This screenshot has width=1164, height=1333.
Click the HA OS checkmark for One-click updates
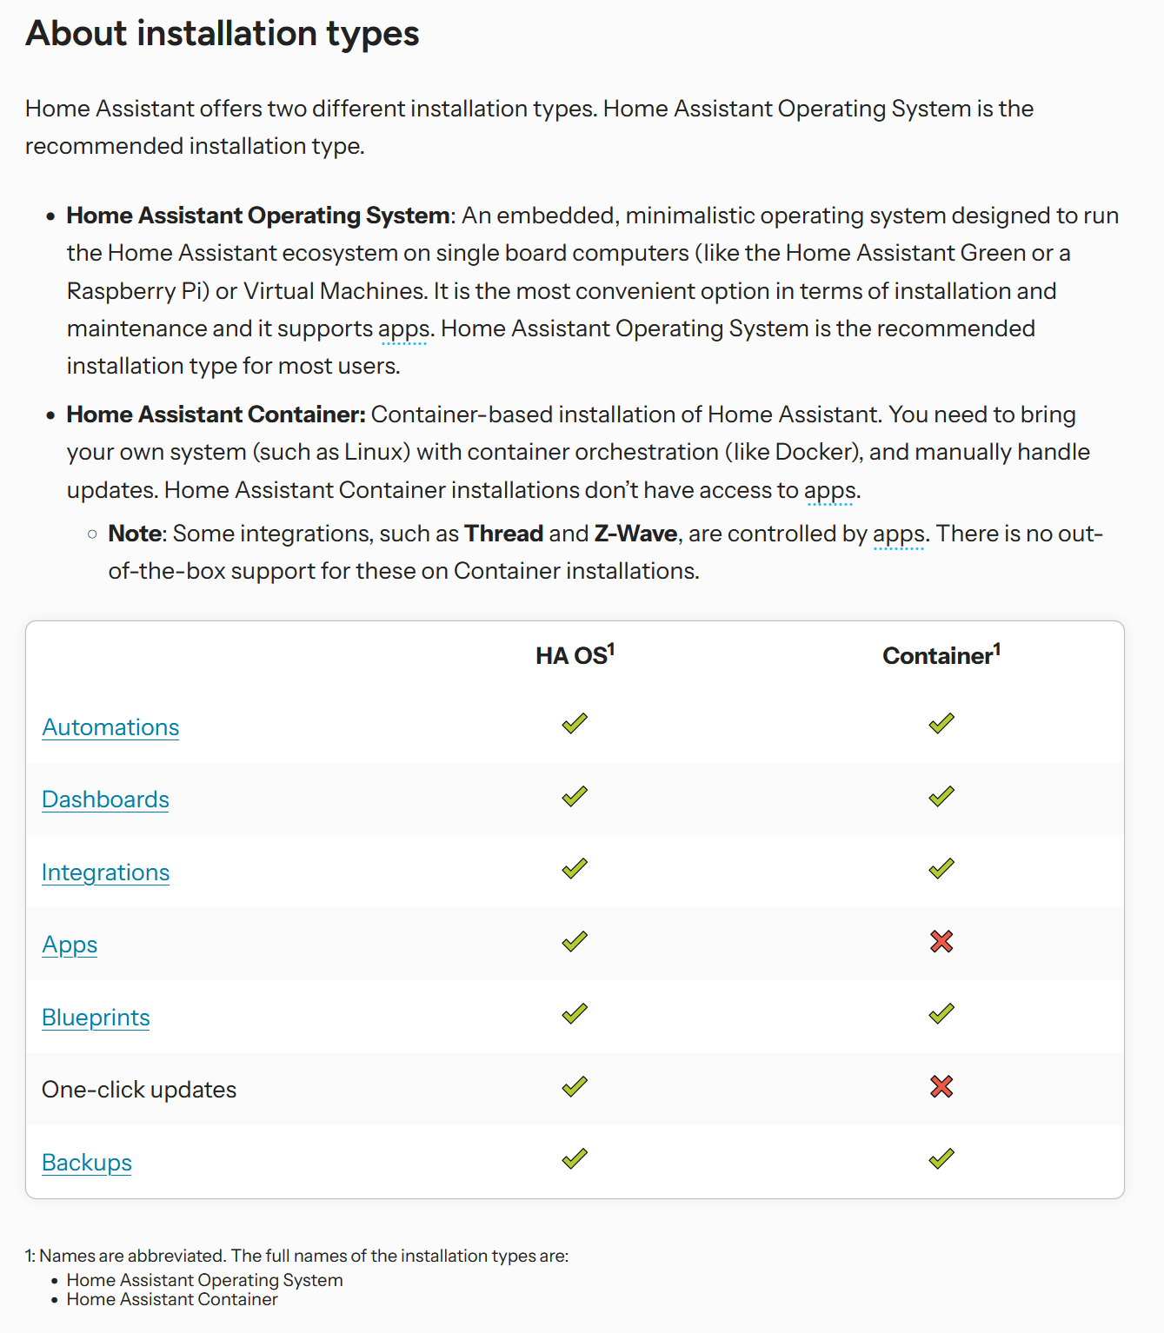[x=575, y=1086]
